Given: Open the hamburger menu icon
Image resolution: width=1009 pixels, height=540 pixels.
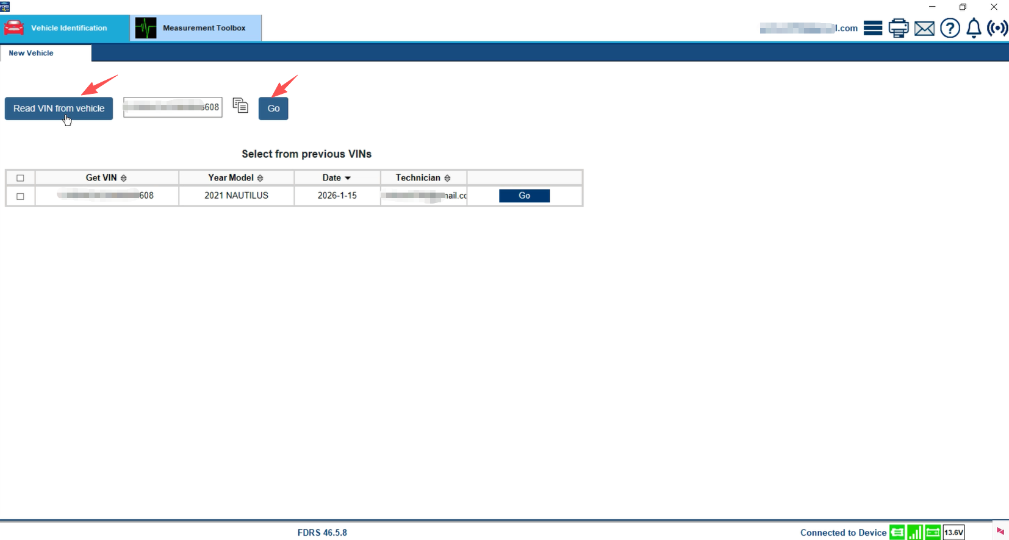Looking at the screenshot, I should [873, 28].
